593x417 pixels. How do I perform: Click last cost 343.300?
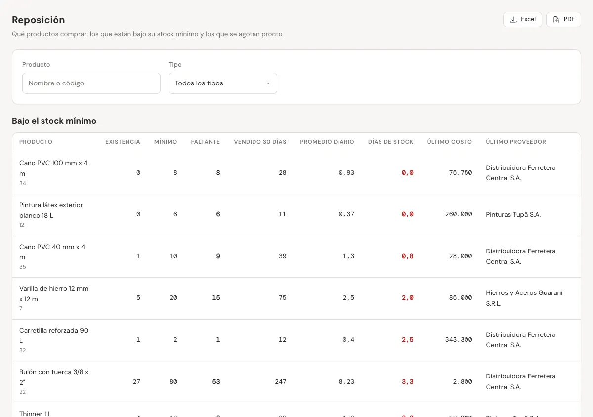pyautogui.click(x=459, y=340)
